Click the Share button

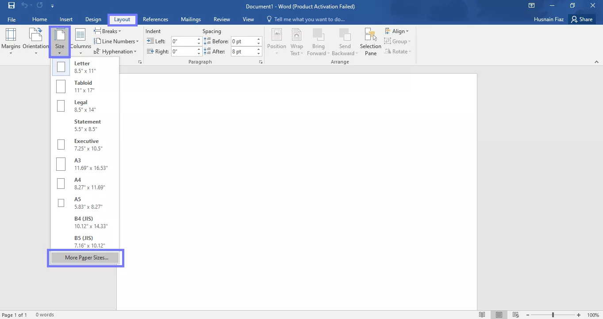[582, 19]
